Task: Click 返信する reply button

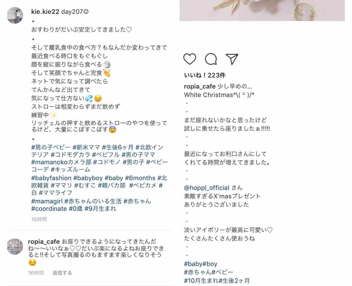Action: click(x=62, y=273)
